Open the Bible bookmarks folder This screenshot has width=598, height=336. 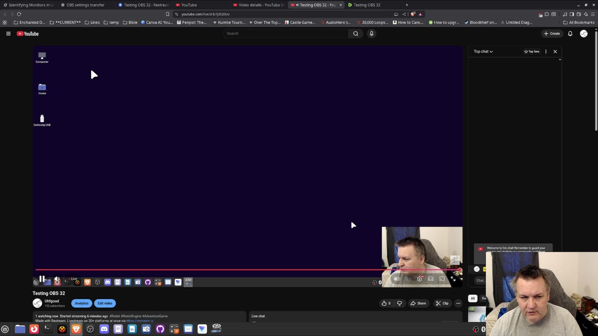[130, 22]
